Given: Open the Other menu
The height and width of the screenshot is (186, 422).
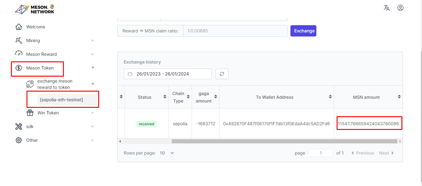Looking at the screenshot, I should (32, 140).
